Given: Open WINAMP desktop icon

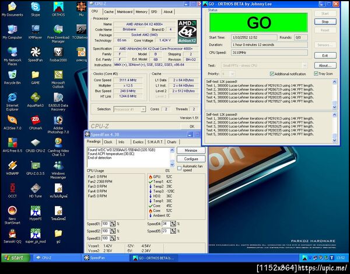Looking at the screenshot, I should pos(12,168).
